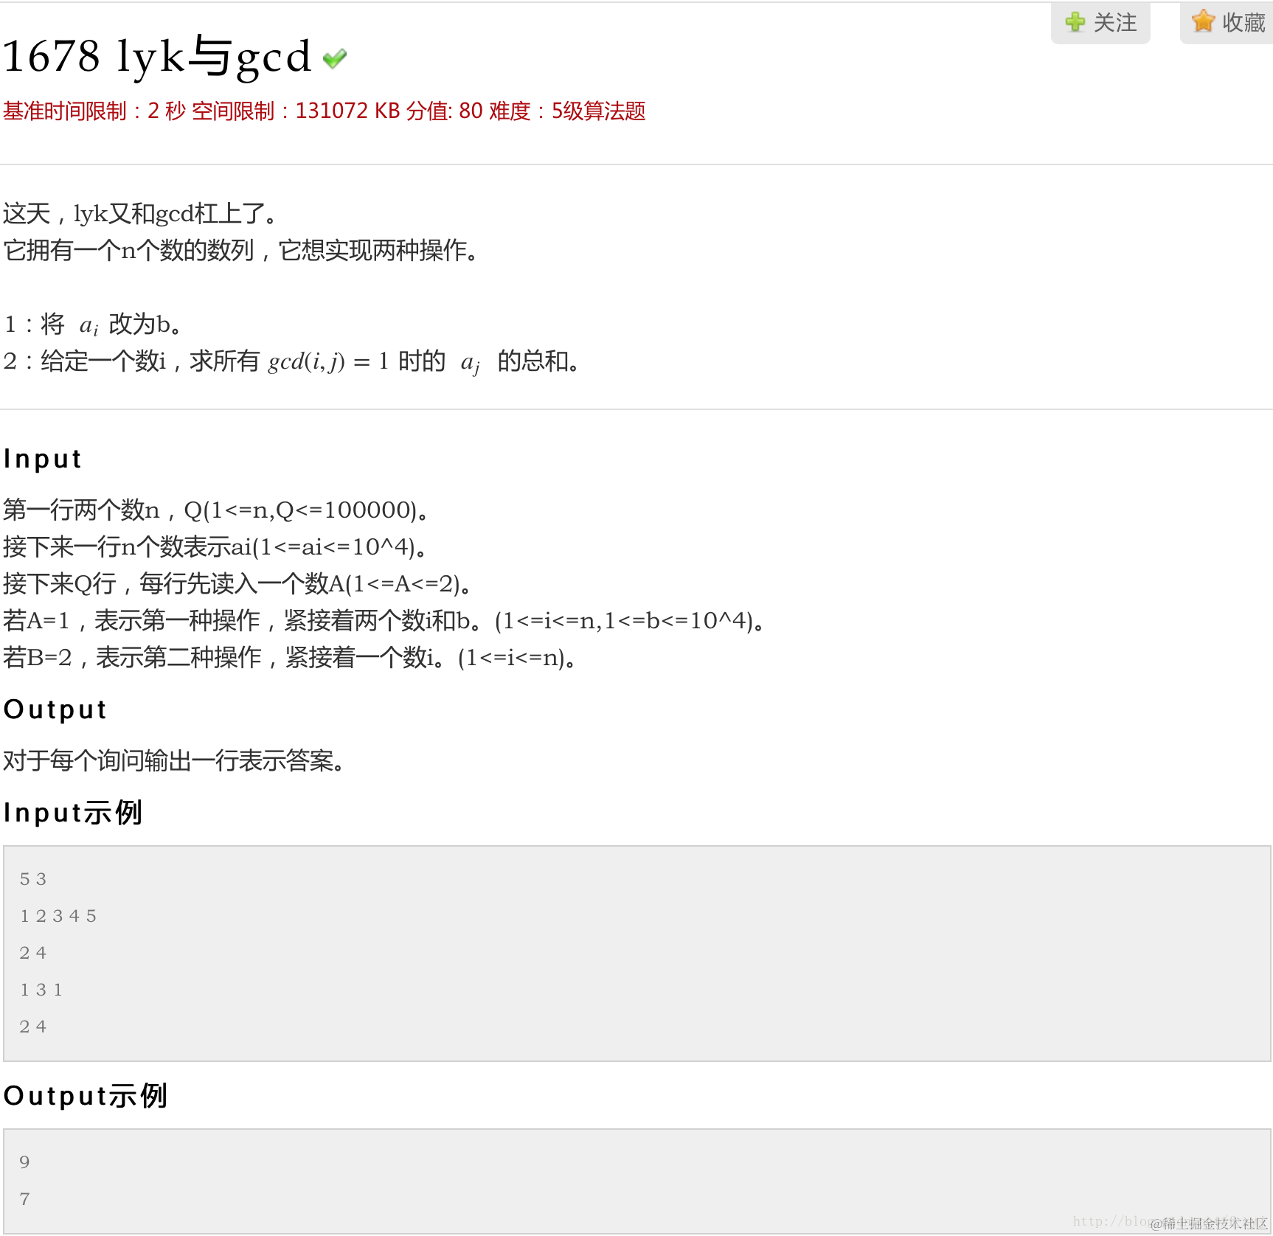Click the Output section heading
Image resolution: width=1273 pixels, height=1236 pixels.
[x=55, y=709]
